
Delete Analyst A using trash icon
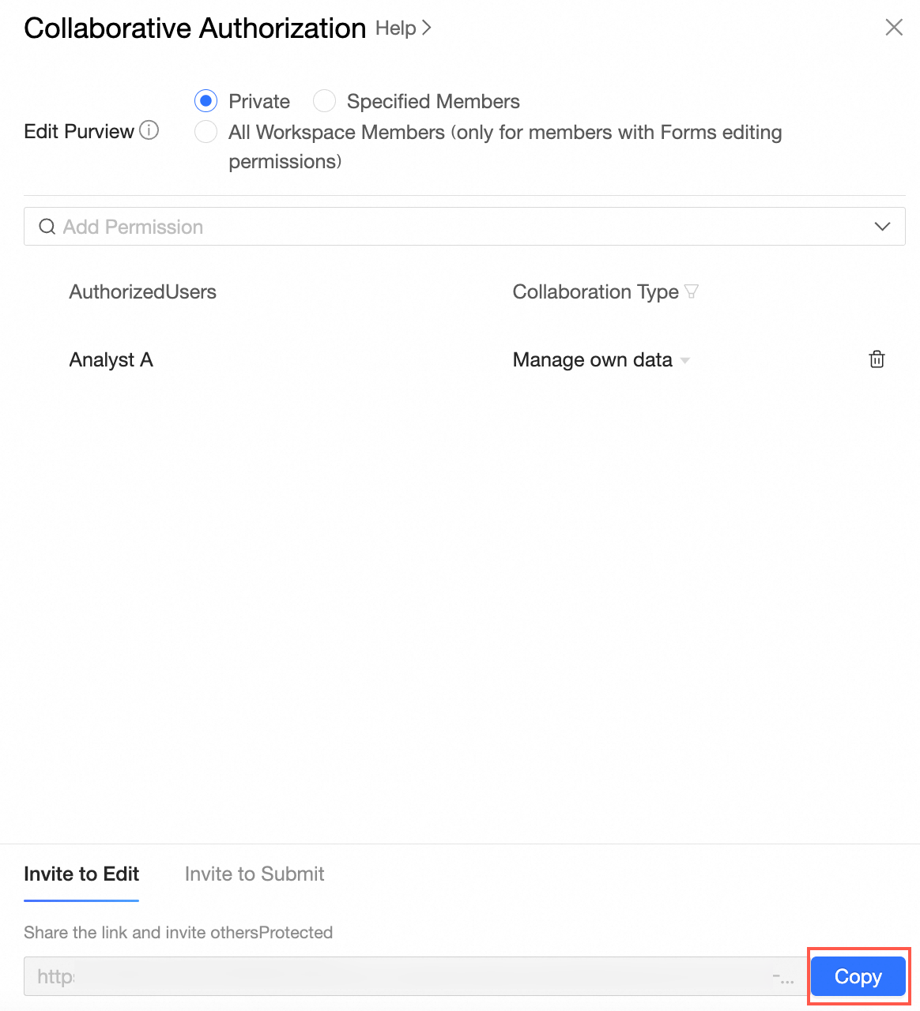877,359
